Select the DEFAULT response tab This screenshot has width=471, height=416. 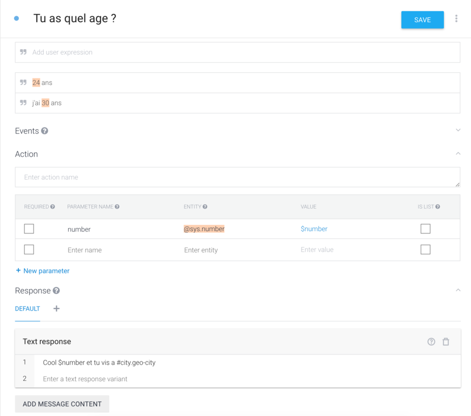[x=28, y=309]
